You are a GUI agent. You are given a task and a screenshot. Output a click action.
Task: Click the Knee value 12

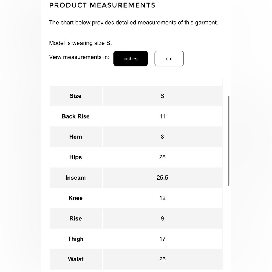(x=162, y=198)
